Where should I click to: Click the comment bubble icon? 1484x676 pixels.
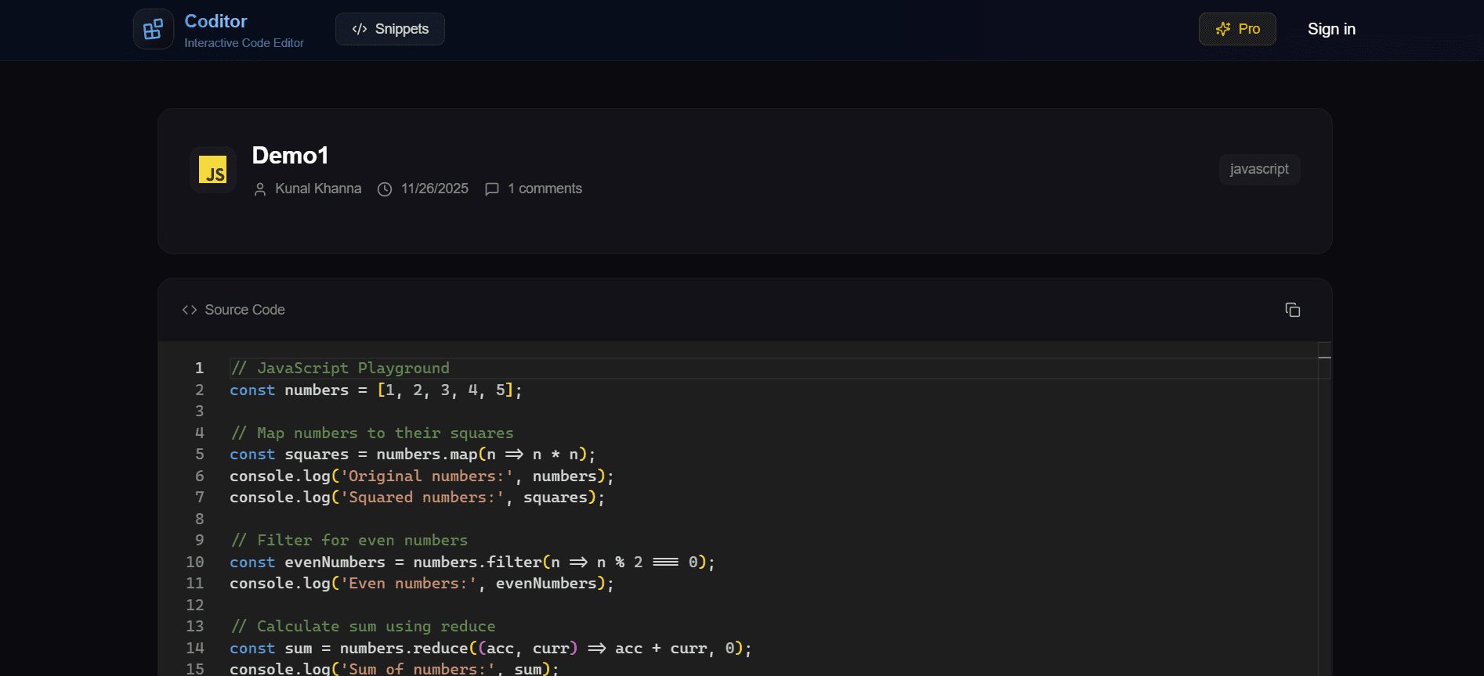[x=492, y=189]
